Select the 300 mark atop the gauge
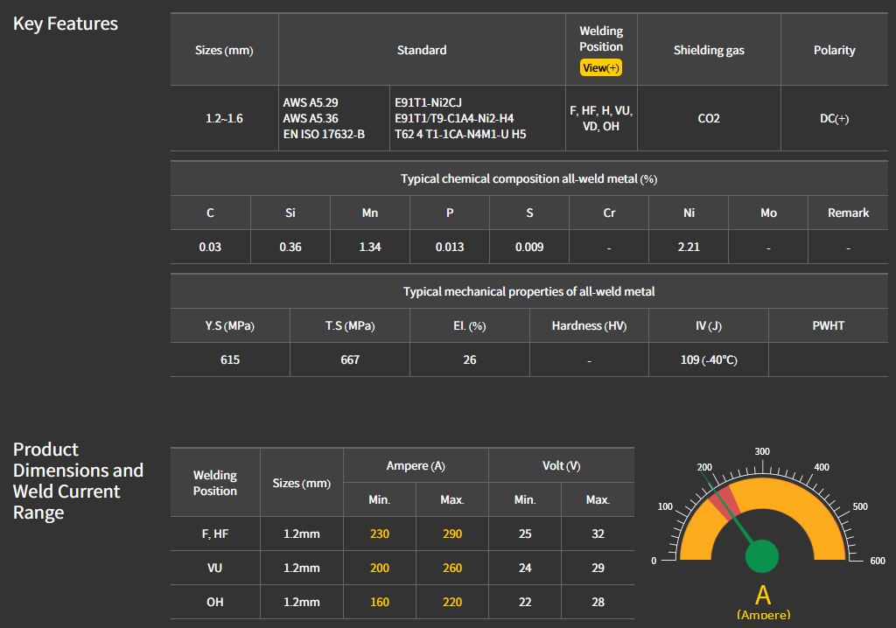Viewport: 896px width, 628px height. 762,451
